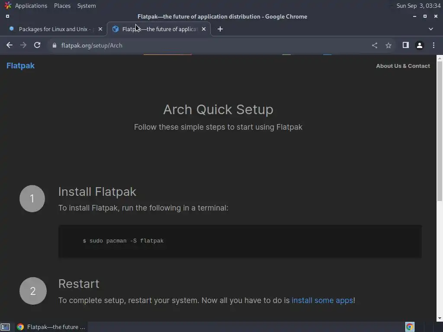
Task: Reload the current page
Action: click(x=37, y=45)
